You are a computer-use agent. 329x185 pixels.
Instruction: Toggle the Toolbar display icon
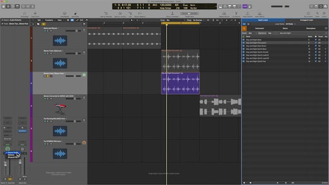(17, 7)
